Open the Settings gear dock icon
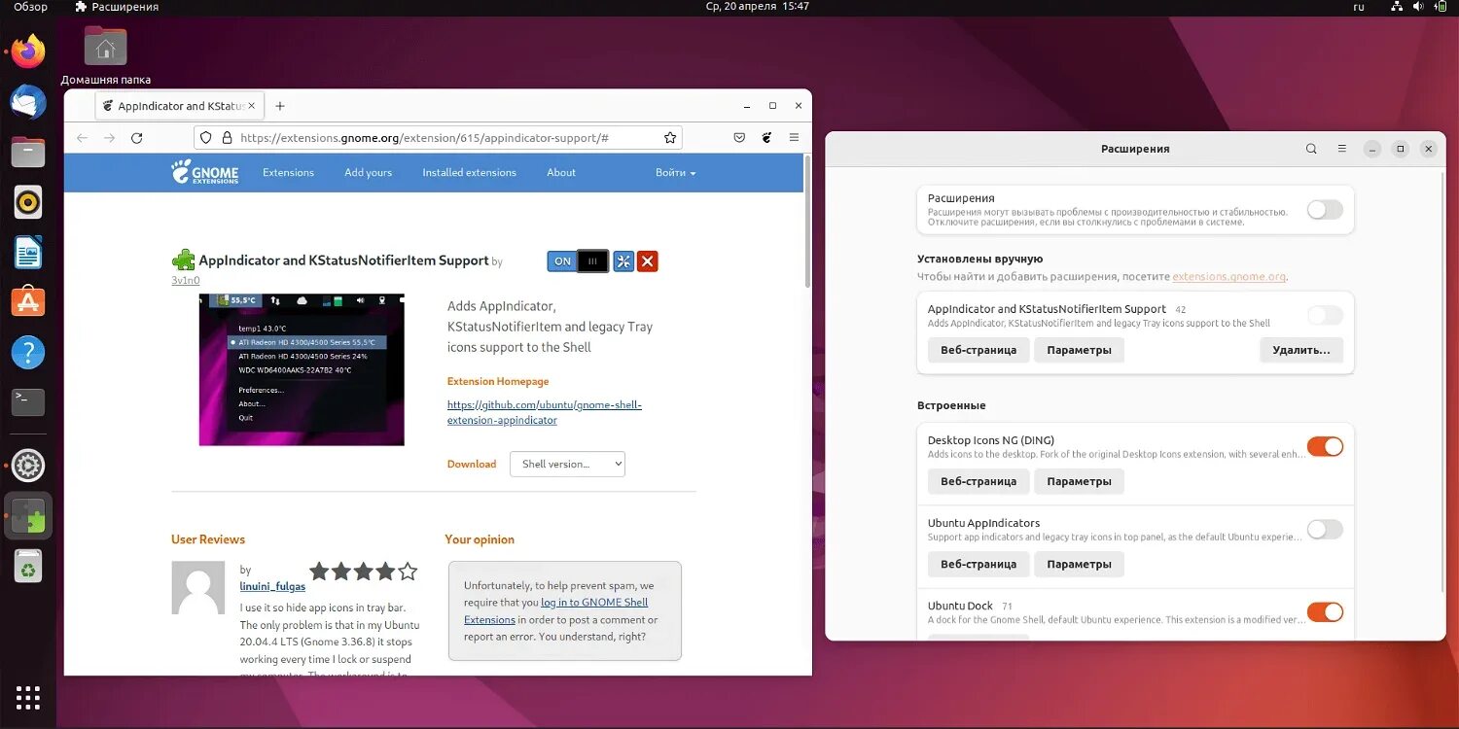This screenshot has width=1459, height=729. tap(28, 467)
